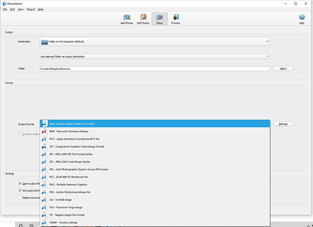Open the View menu
Screen dimensions: 313x227
[x=20, y=9]
